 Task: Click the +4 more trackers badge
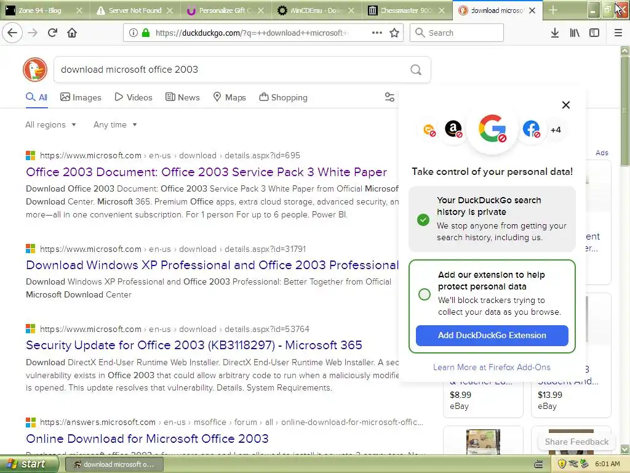pyautogui.click(x=556, y=130)
